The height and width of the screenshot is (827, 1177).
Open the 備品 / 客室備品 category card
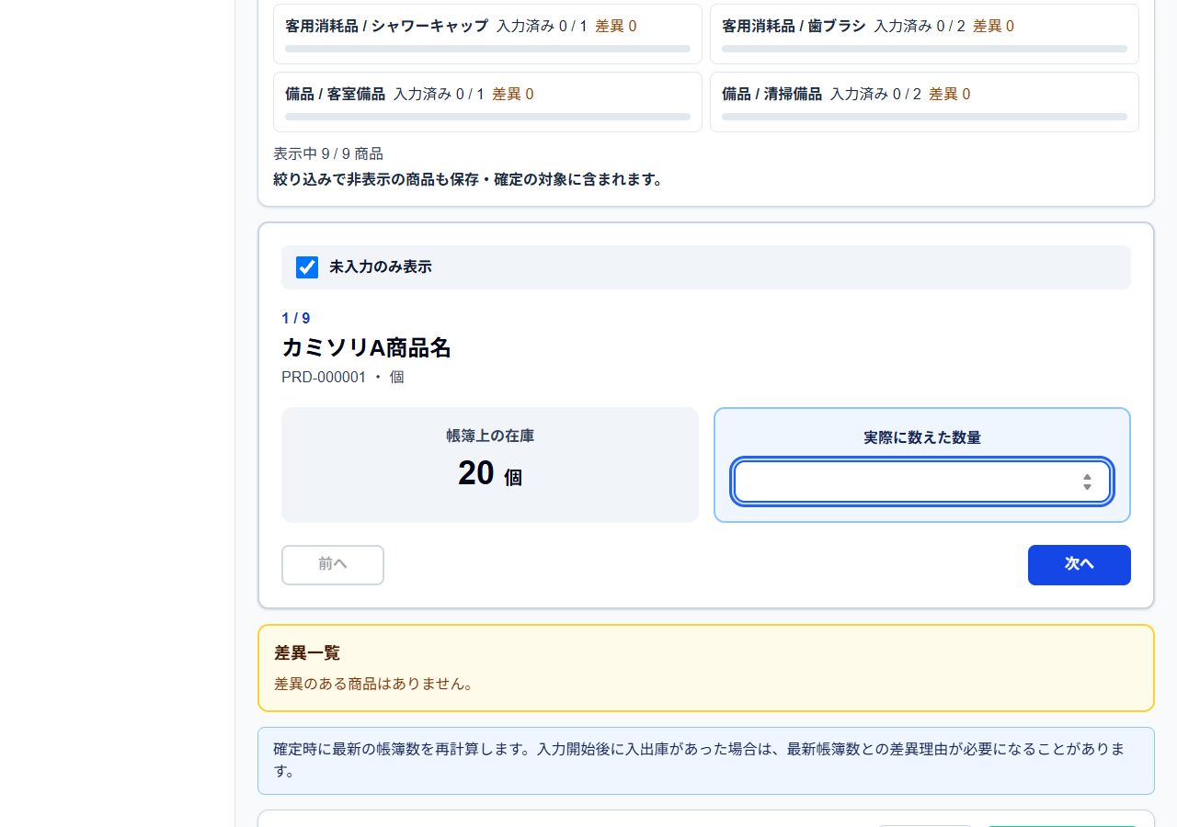(487, 102)
